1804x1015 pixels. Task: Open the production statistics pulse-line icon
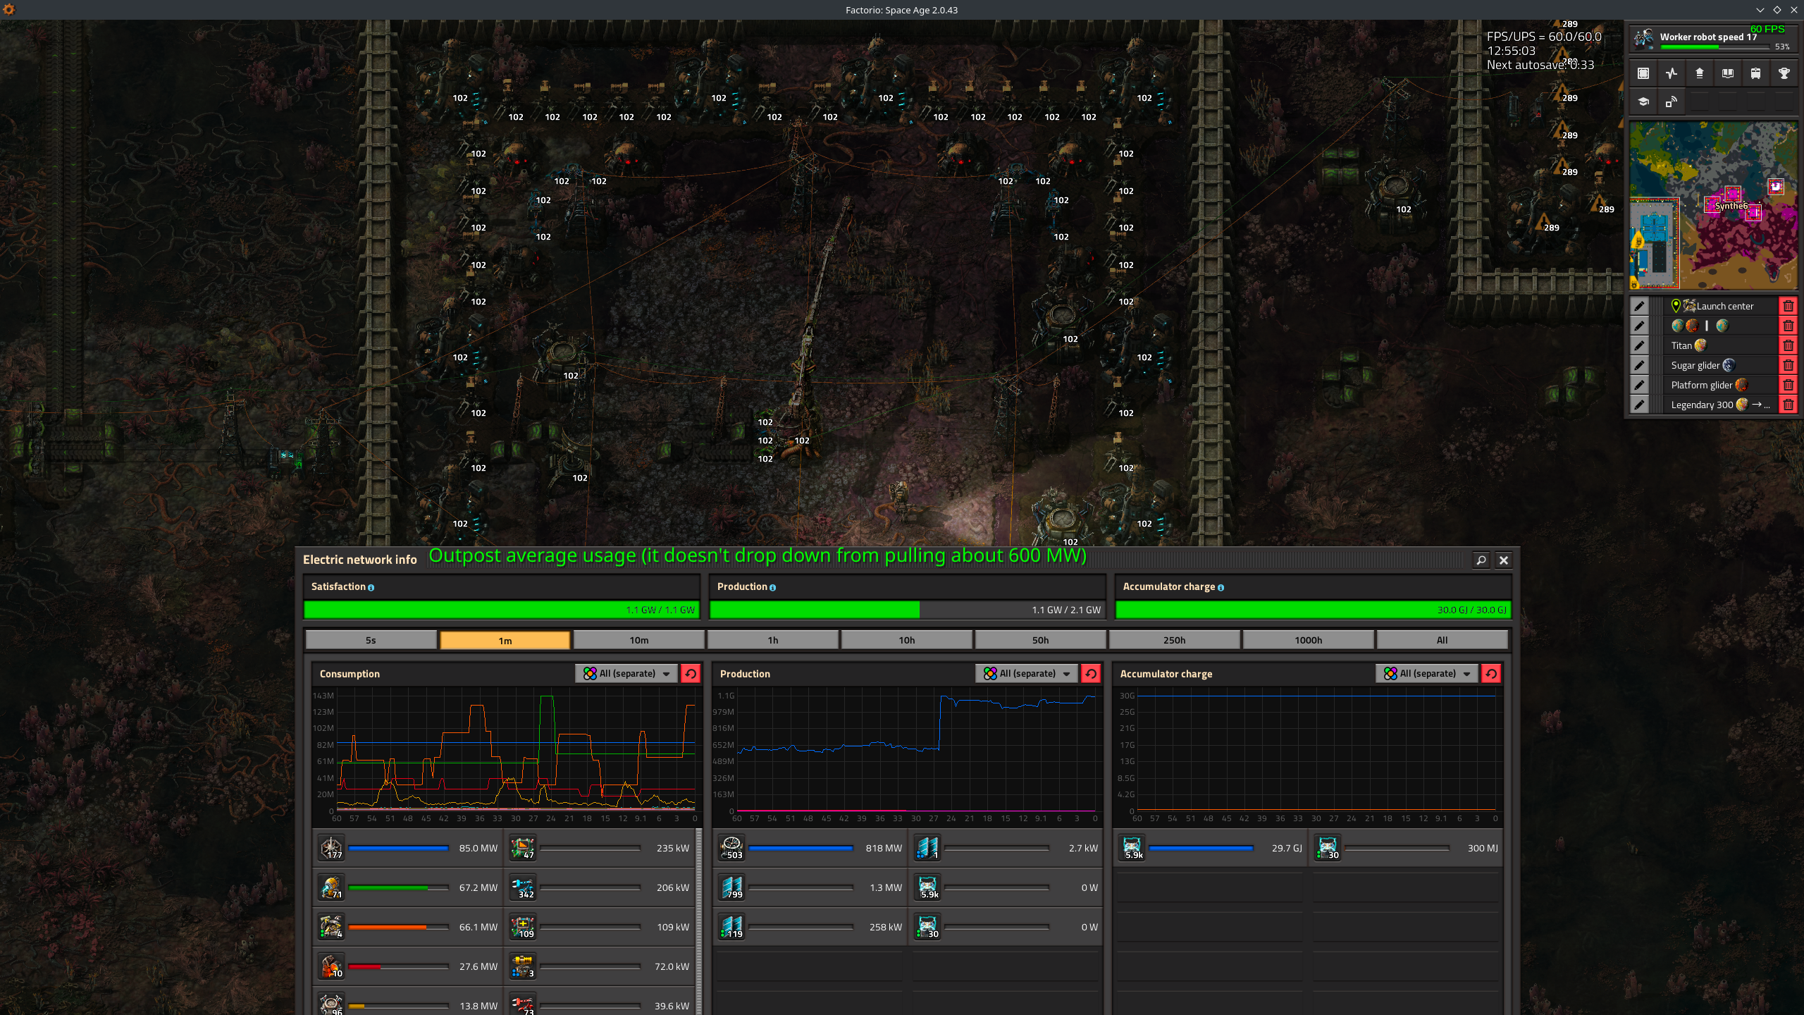[1672, 73]
